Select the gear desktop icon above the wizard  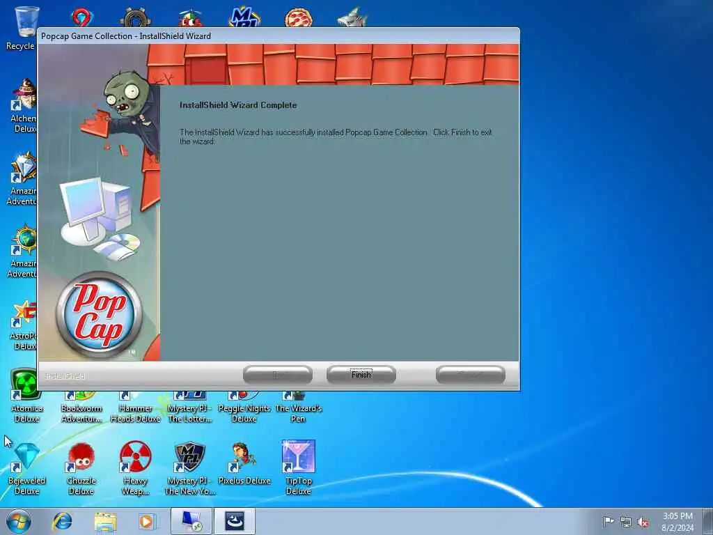136,17
